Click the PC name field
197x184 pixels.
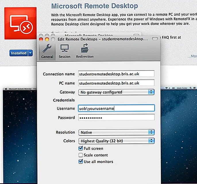[x=116, y=83]
